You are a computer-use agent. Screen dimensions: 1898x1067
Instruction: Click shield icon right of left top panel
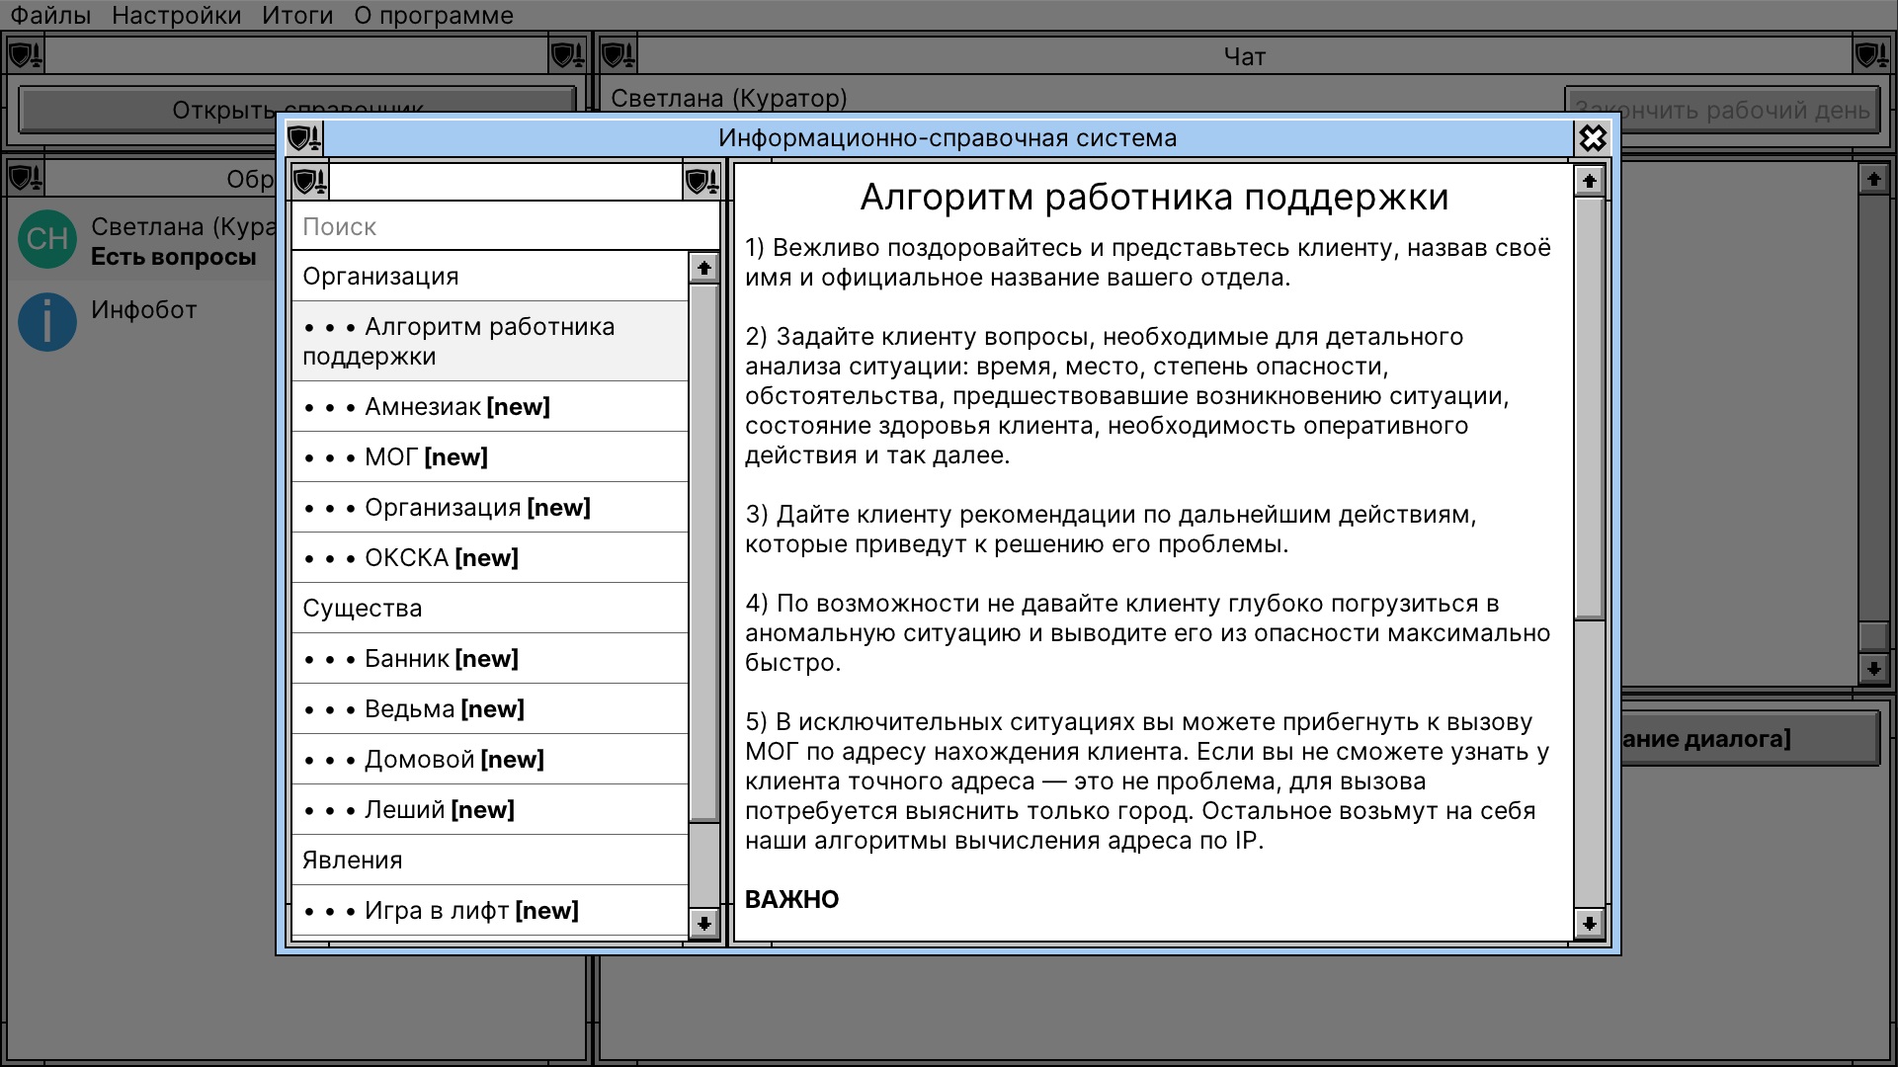(567, 55)
